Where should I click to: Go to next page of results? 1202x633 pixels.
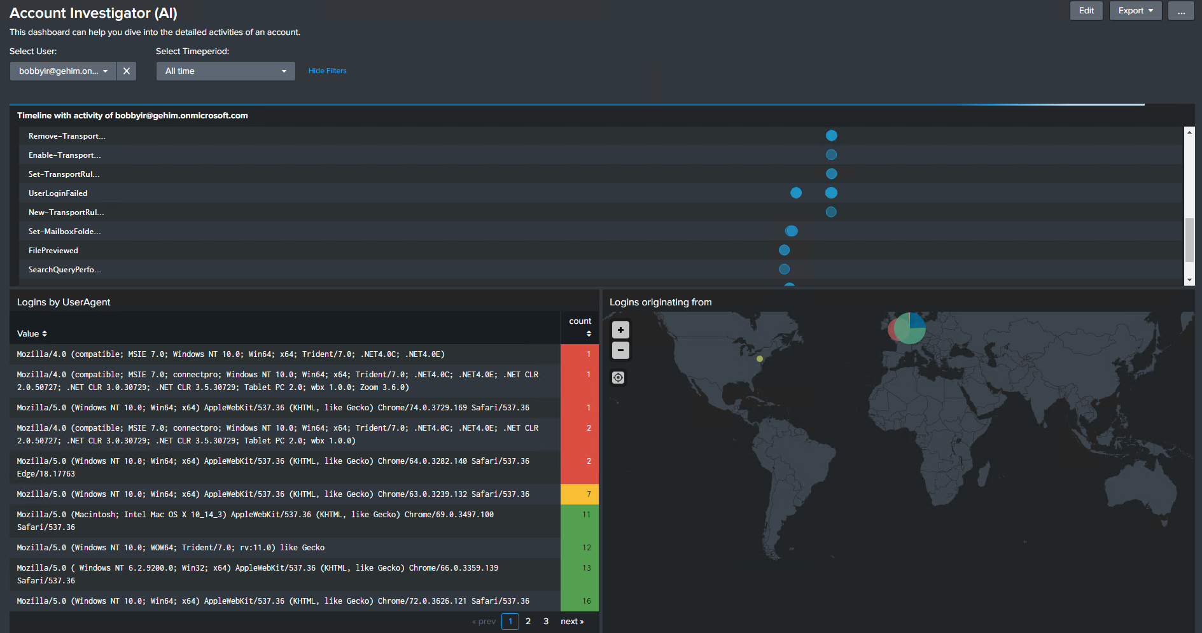pos(572,622)
